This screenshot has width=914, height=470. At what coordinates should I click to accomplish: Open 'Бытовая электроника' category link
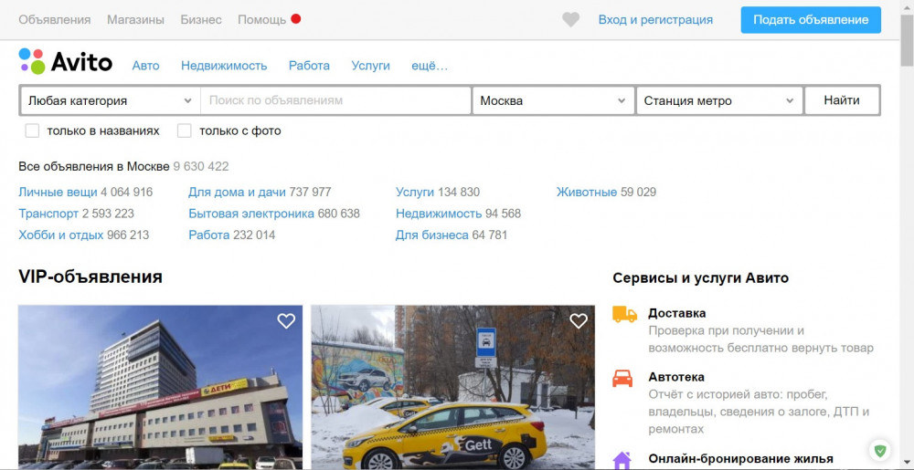pos(251,214)
